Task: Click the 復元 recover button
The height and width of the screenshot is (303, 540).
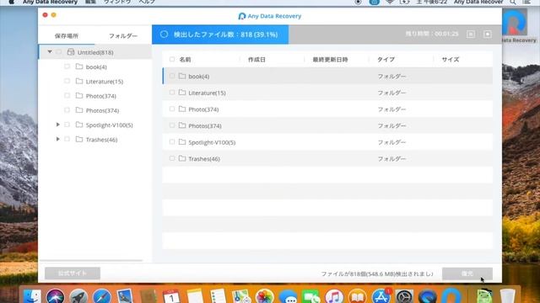Action: (x=467, y=274)
